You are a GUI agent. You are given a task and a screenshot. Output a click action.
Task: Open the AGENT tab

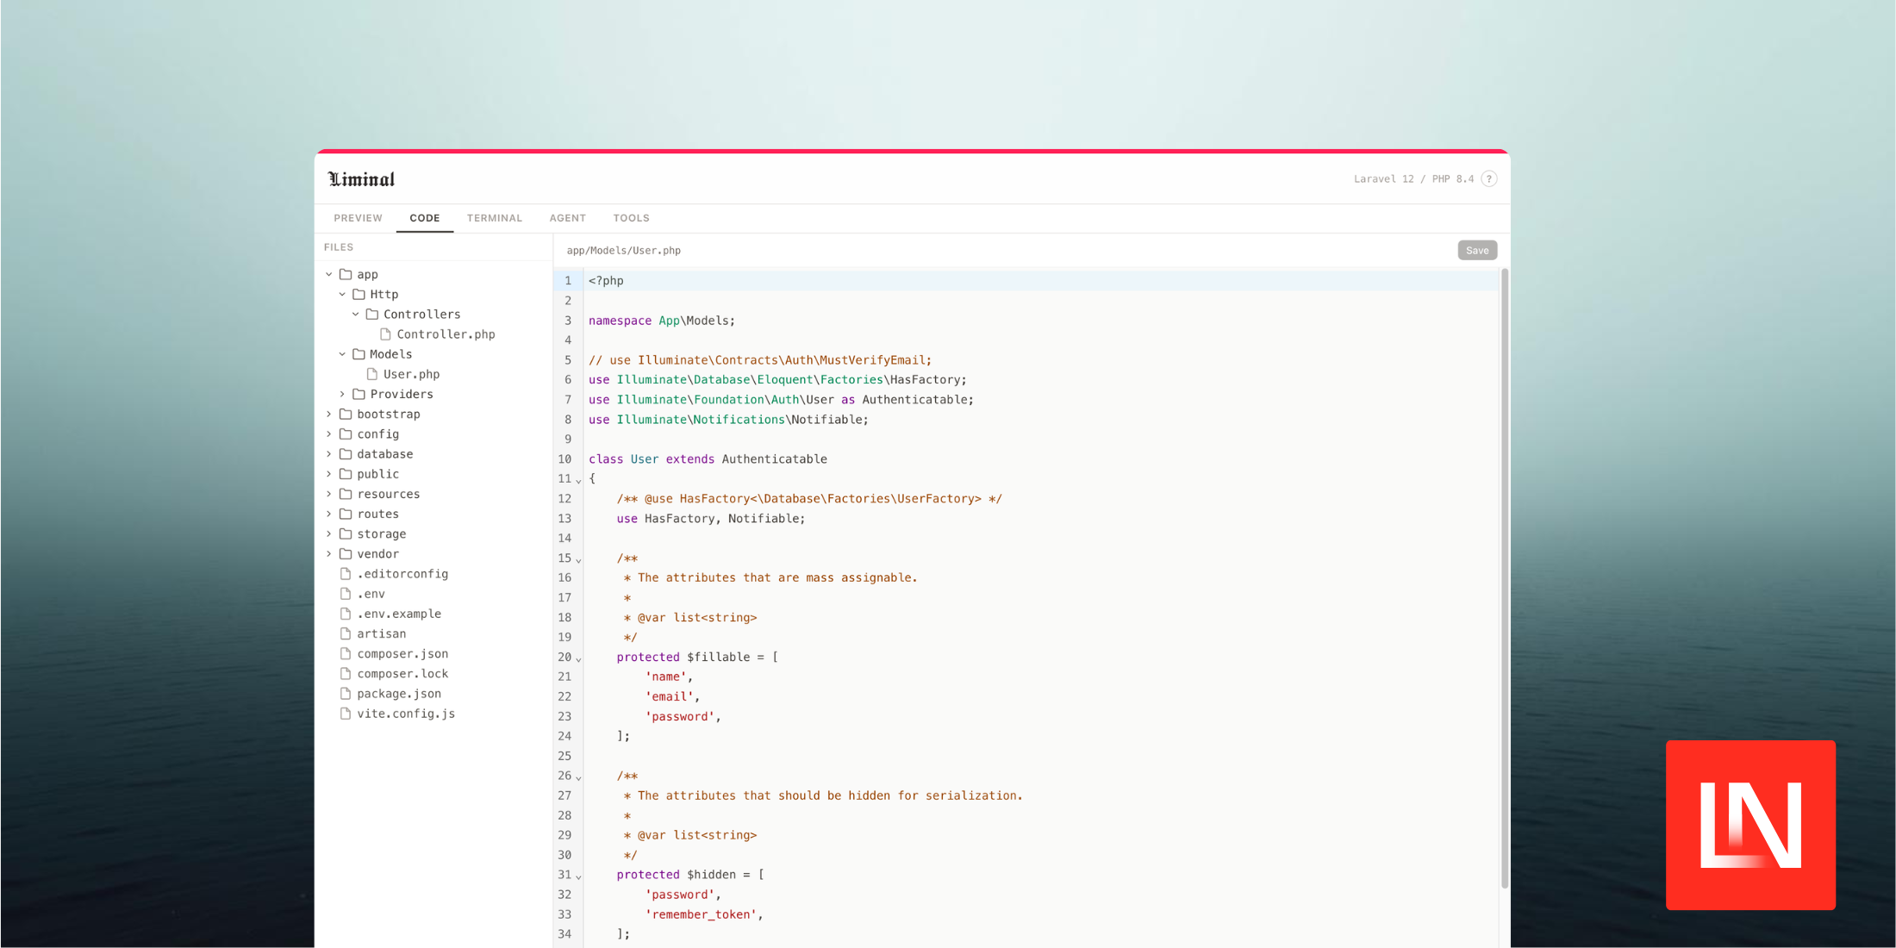click(x=568, y=218)
